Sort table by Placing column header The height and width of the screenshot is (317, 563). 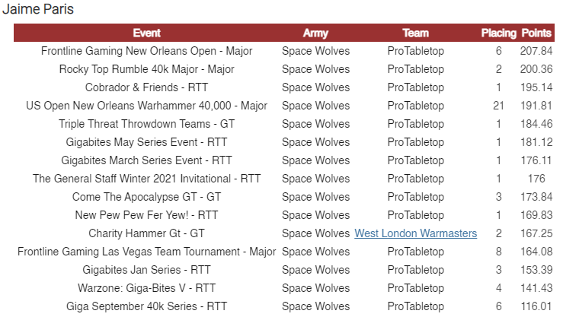[x=498, y=33]
